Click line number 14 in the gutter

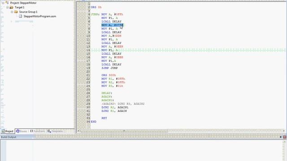tap(88, 50)
